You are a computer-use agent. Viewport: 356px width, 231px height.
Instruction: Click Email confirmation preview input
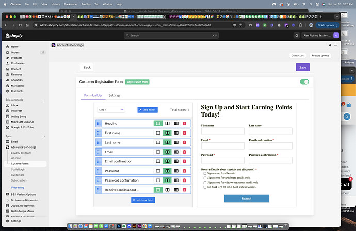pos(270,146)
